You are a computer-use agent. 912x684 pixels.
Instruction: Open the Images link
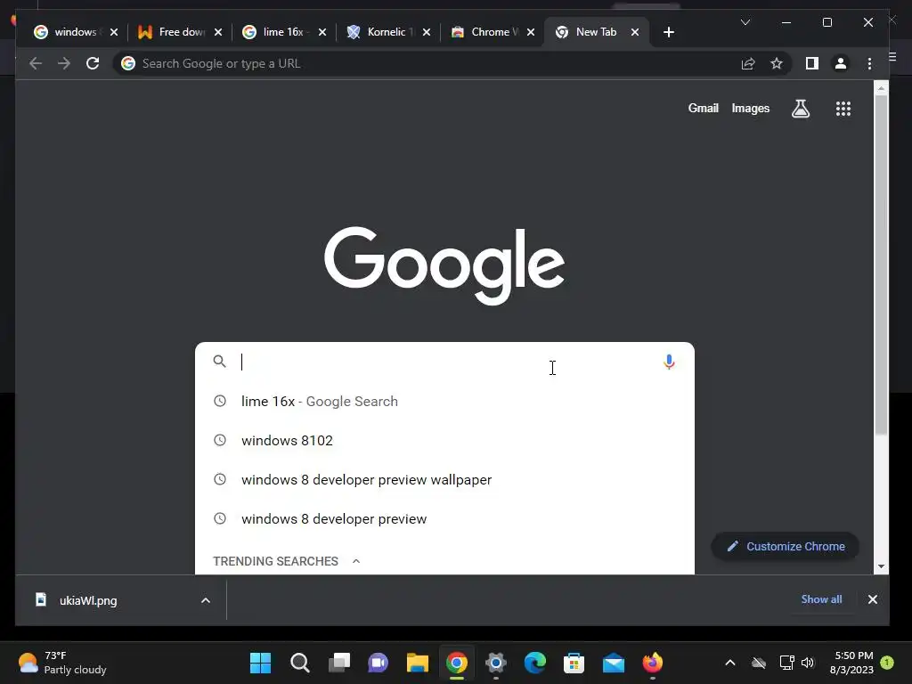click(750, 108)
